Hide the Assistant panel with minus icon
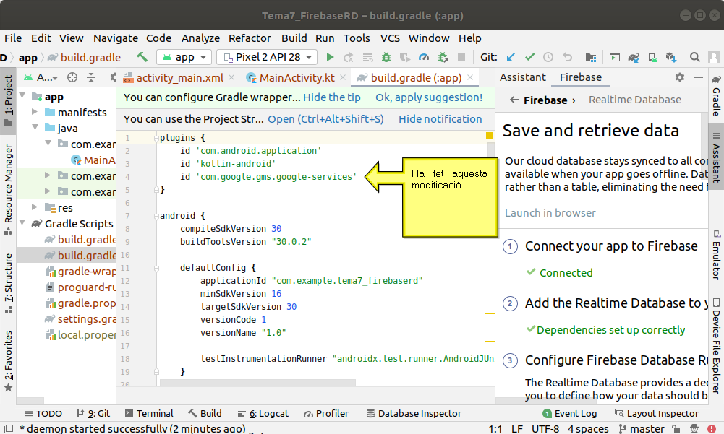The height and width of the screenshot is (434, 724). click(699, 77)
